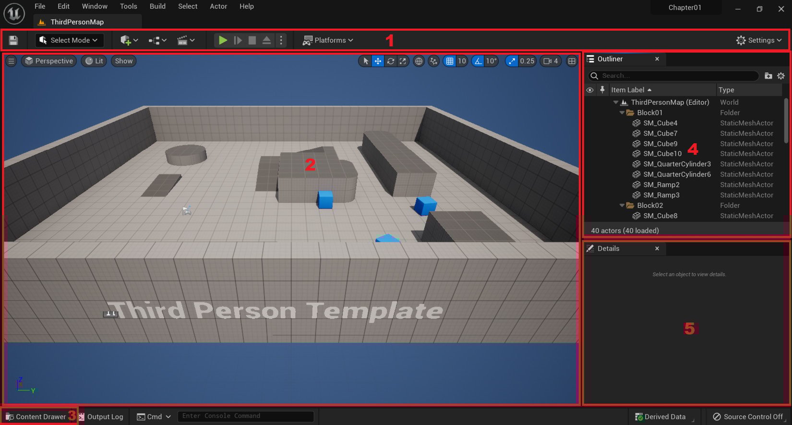Close the Details panel
The image size is (792, 425).
tap(657, 249)
